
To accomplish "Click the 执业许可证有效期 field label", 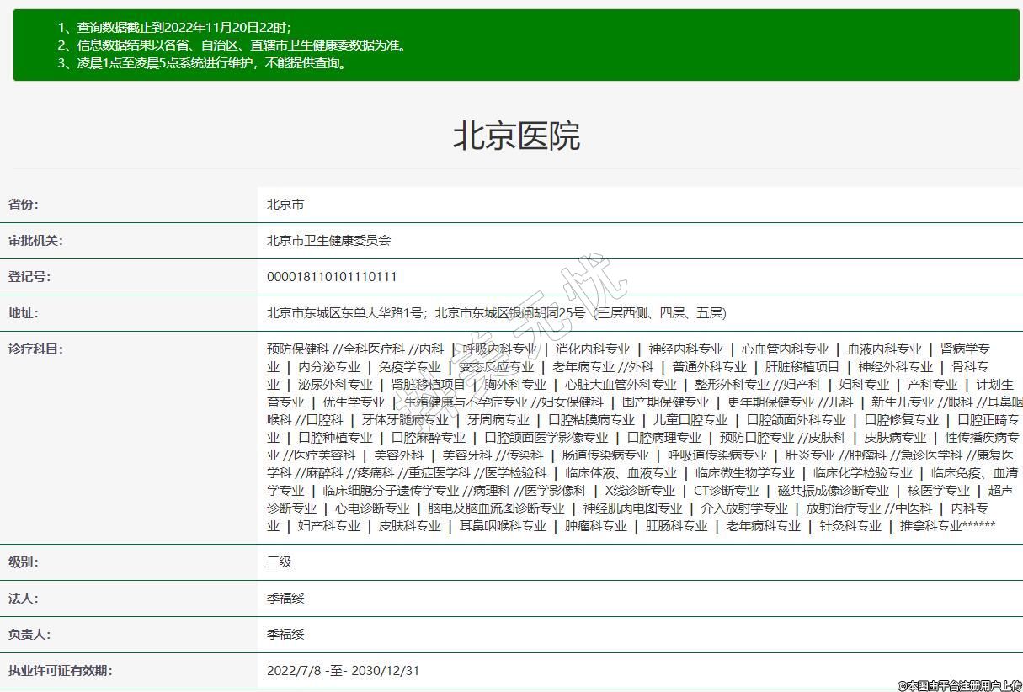I will point(60,671).
